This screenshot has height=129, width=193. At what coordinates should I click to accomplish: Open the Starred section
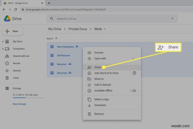point(17,71)
